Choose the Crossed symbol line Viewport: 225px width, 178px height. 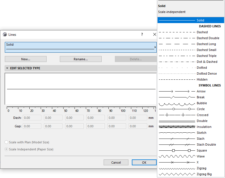(191, 115)
